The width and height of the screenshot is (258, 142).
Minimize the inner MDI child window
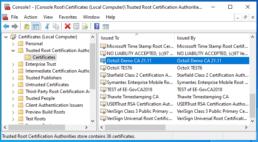(238, 17)
